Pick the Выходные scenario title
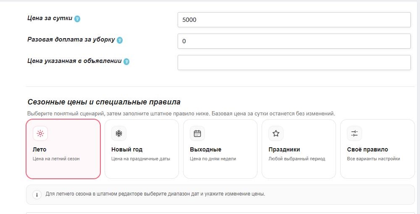Viewport: 420px width, 214px height. (205, 149)
